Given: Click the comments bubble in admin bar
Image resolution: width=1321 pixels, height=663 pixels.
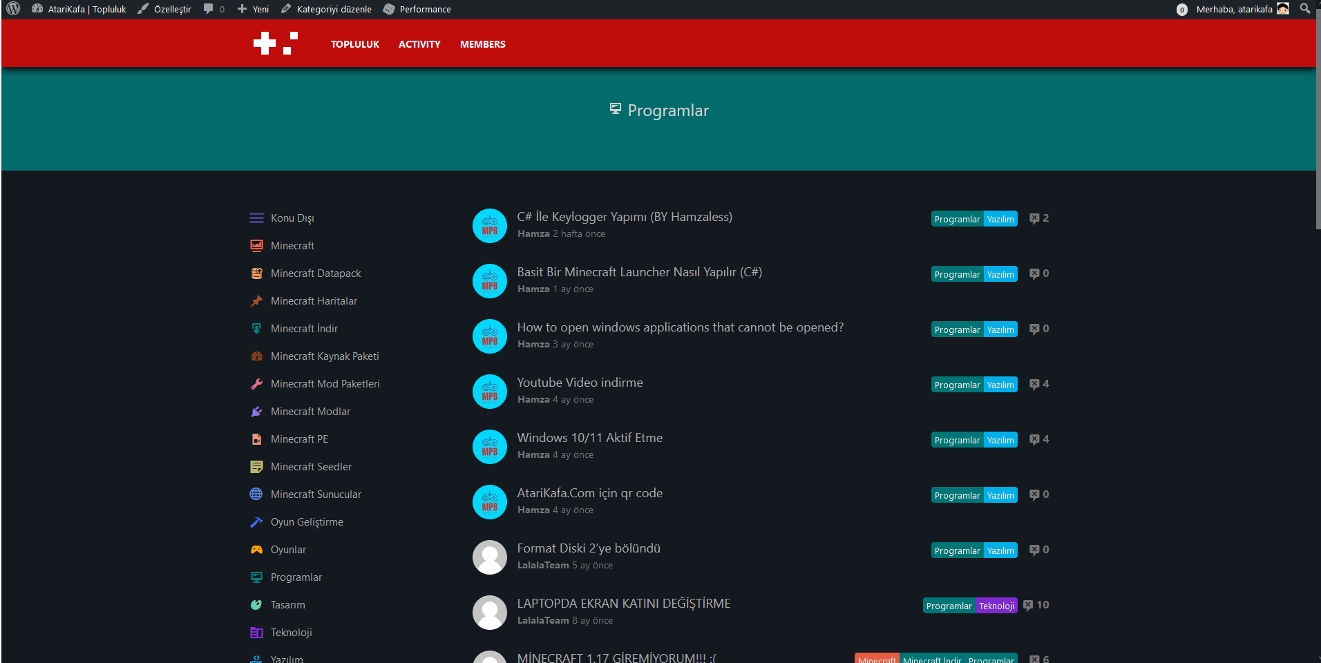Looking at the screenshot, I should click(209, 9).
